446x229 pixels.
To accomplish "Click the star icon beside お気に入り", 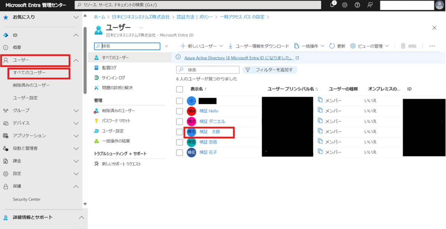I will [x=6, y=17].
